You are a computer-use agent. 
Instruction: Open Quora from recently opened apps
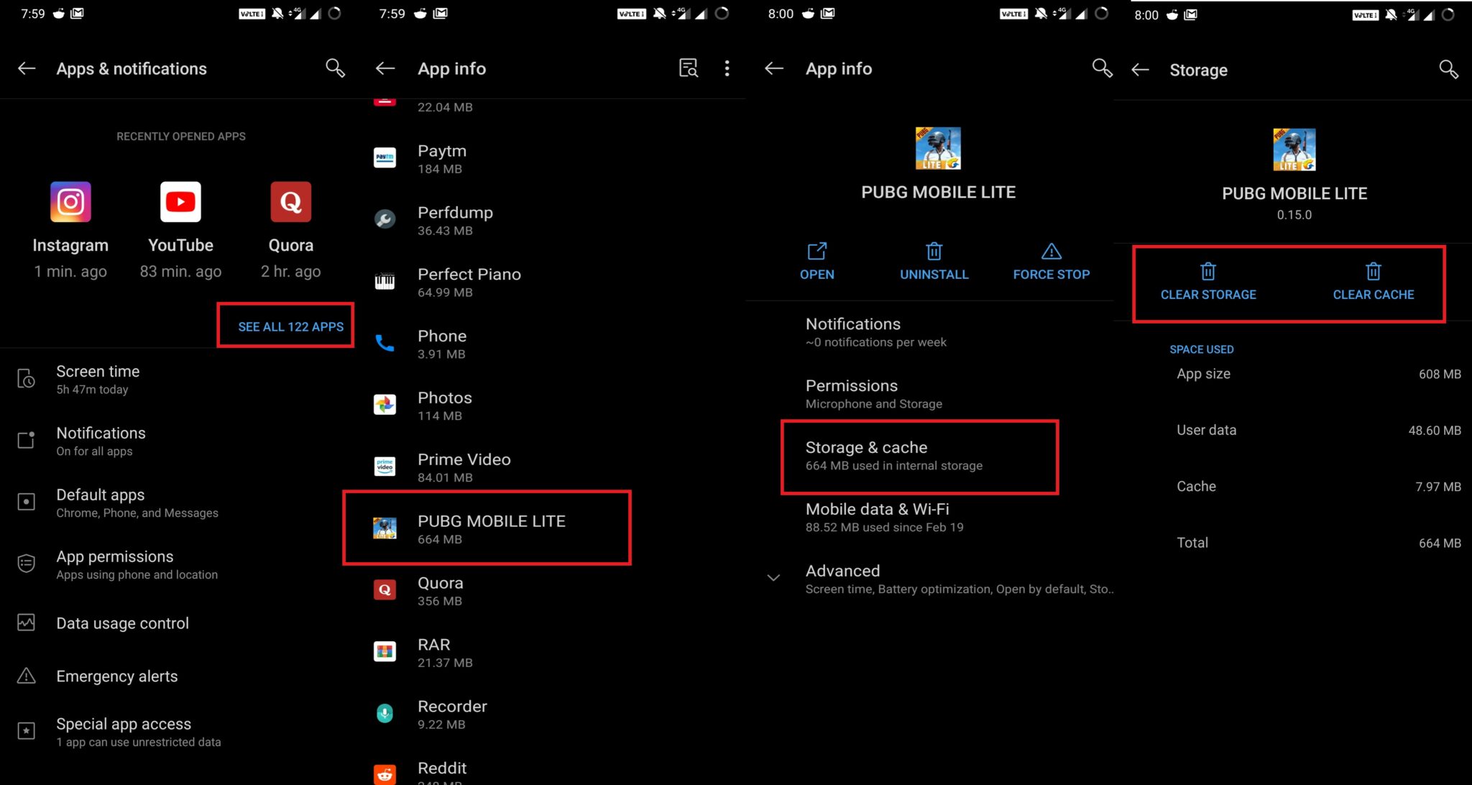290,202
